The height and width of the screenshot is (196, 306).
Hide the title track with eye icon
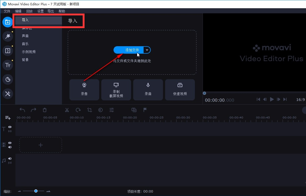point(10,127)
